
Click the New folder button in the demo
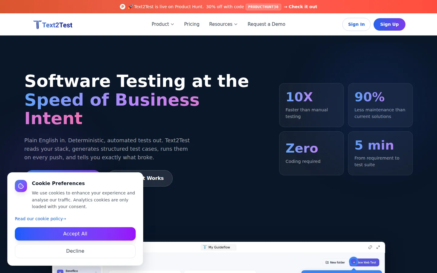tap(335, 262)
